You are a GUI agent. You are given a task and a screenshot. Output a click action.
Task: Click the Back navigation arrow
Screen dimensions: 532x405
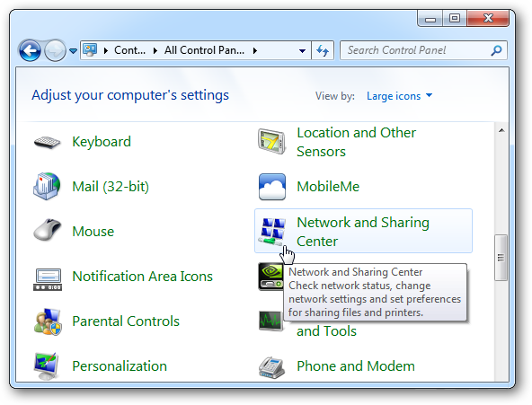pyautogui.click(x=31, y=51)
